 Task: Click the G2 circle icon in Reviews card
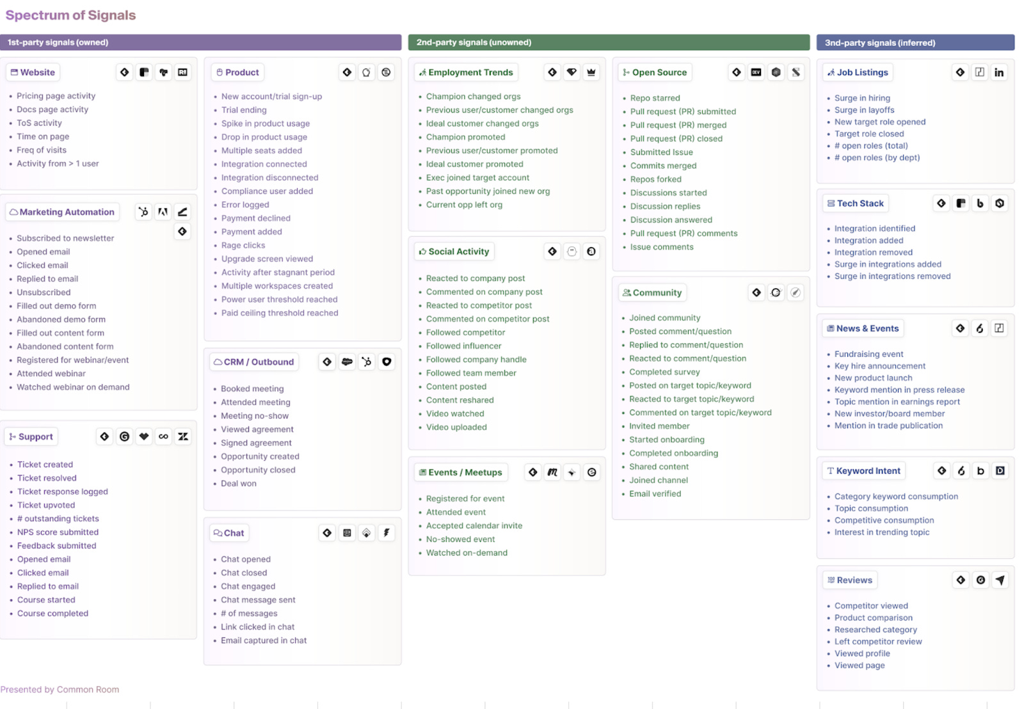980,580
